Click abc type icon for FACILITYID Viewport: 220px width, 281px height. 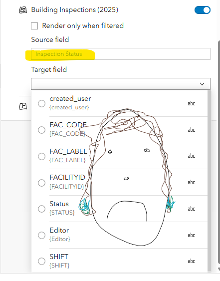pyautogui.click(x=192, y=182)
